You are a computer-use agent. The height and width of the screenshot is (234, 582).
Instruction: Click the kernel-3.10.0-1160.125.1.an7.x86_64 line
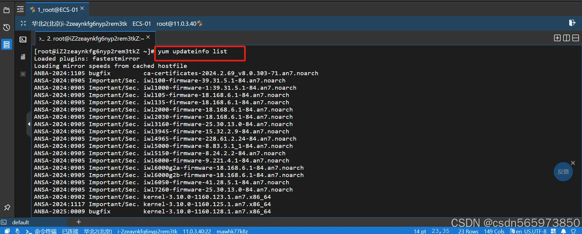(153, 204)
